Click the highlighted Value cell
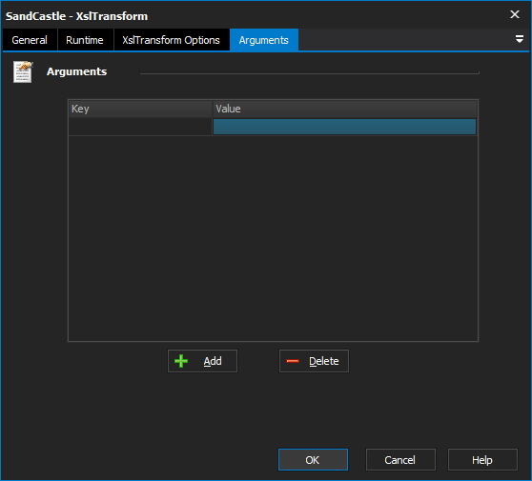 click(344, 127)
